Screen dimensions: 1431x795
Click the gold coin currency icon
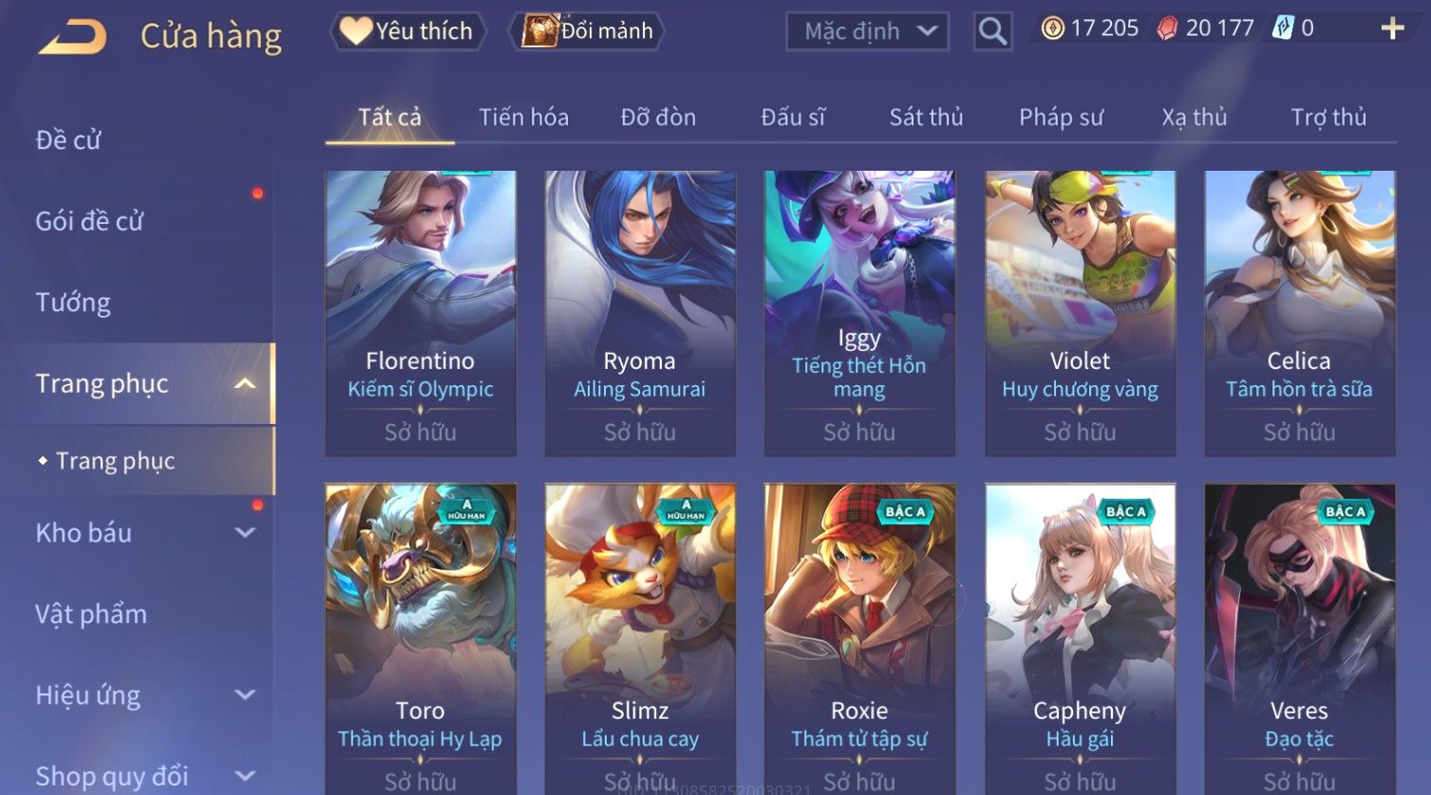1052,28
